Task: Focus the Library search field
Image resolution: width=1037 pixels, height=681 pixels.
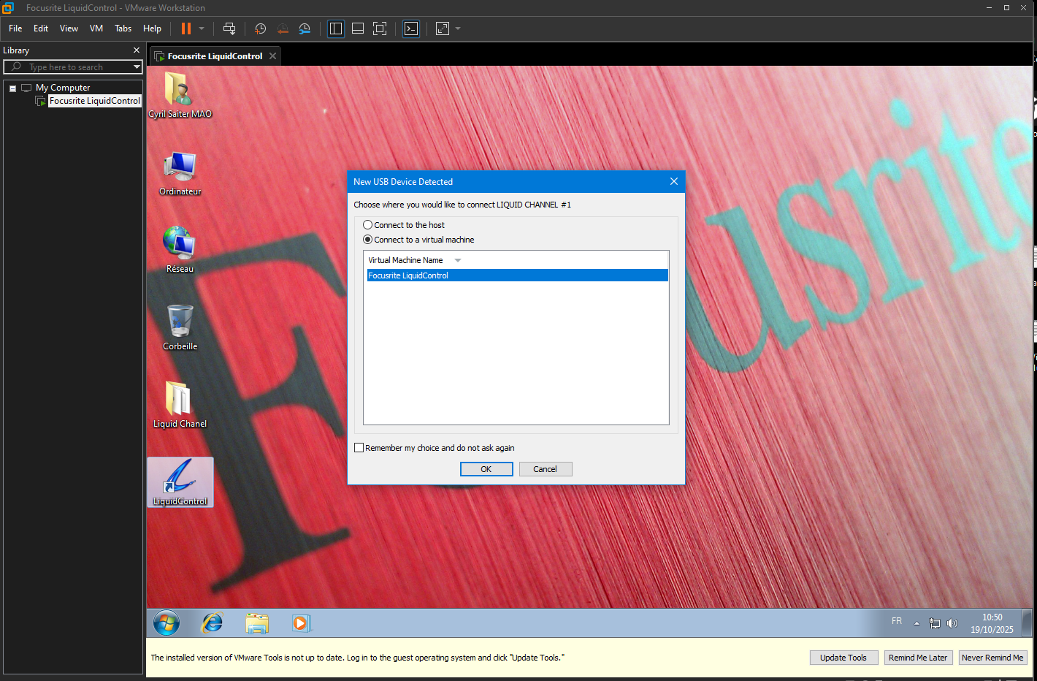Action: [73, 66]
